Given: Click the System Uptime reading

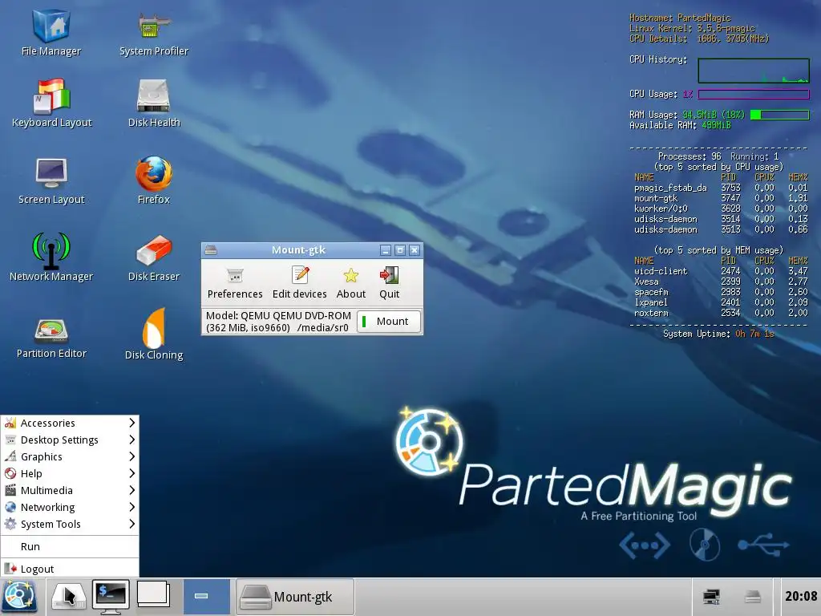Looking at the screenshot, I should (718, 334).
